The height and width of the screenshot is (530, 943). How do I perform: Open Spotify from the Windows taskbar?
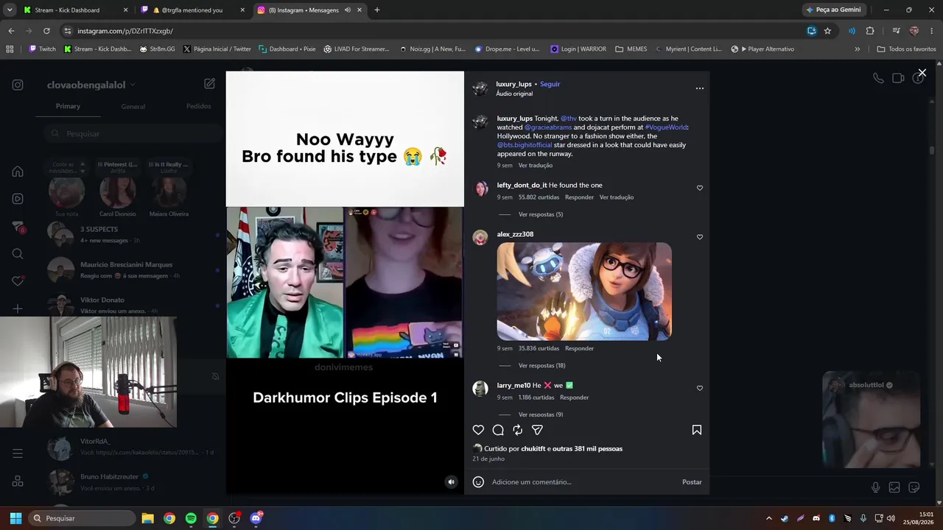point(191,518)
